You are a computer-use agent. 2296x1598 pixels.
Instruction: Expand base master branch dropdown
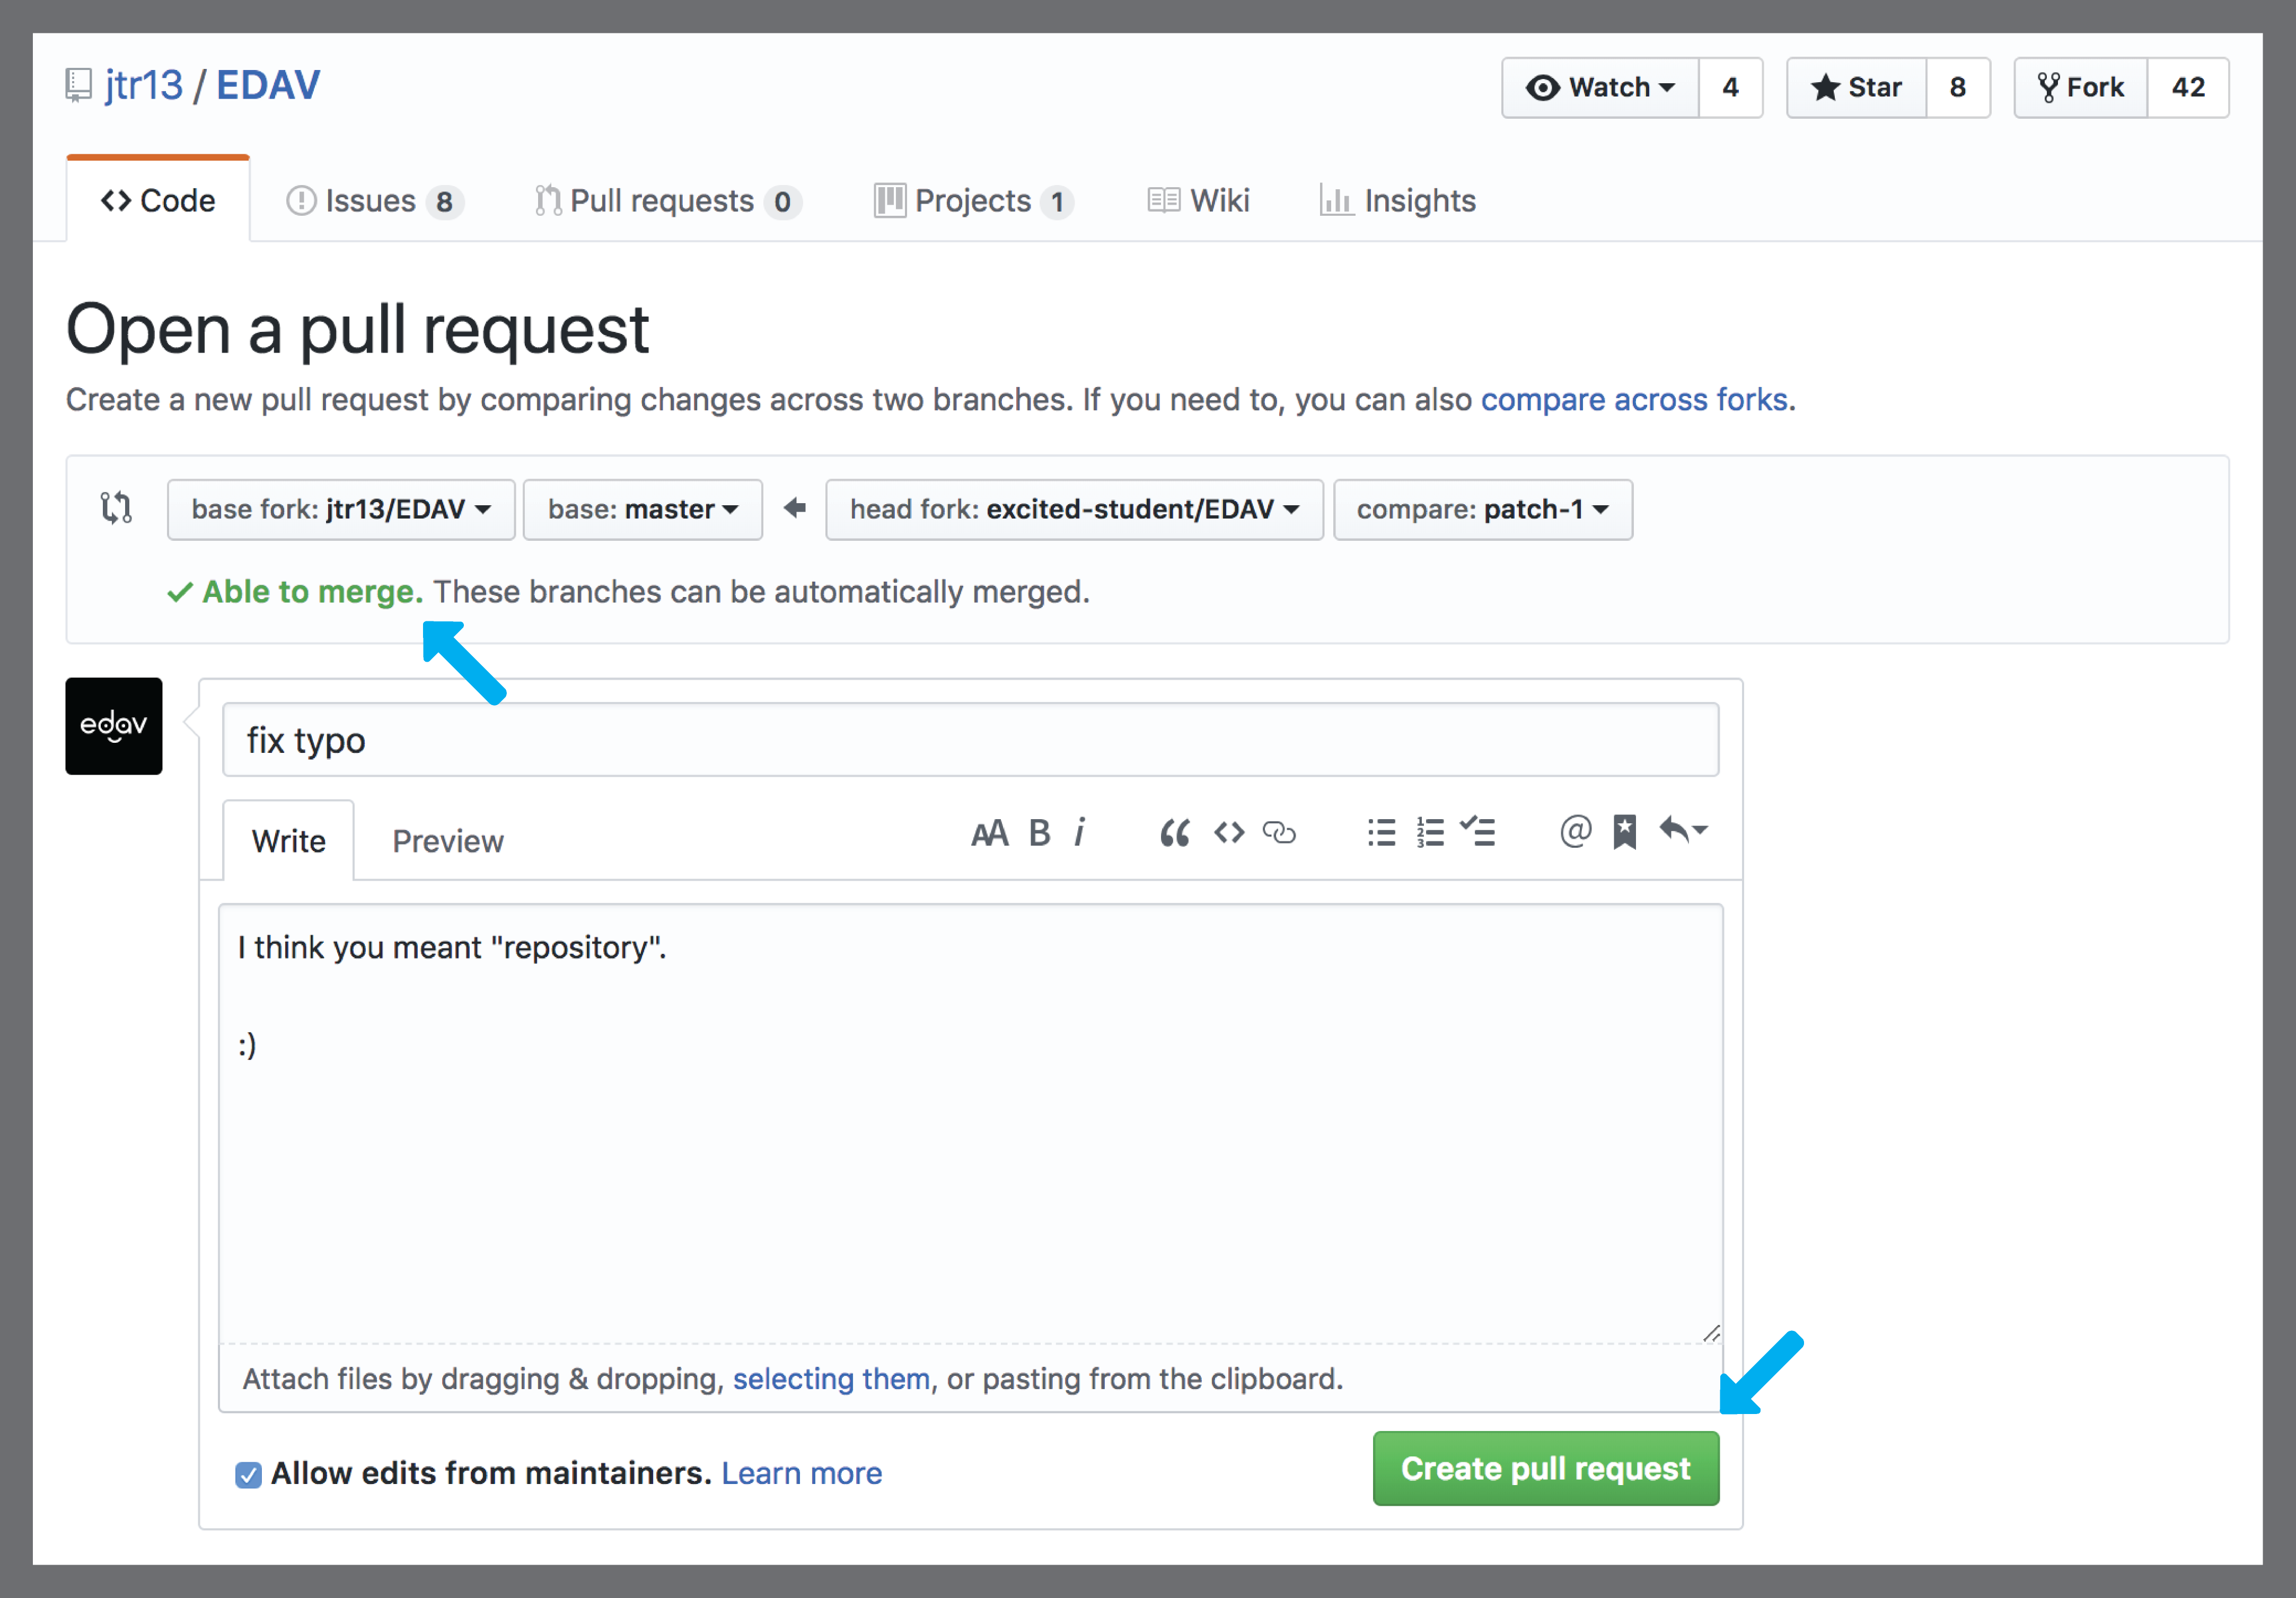click(643, 510)
